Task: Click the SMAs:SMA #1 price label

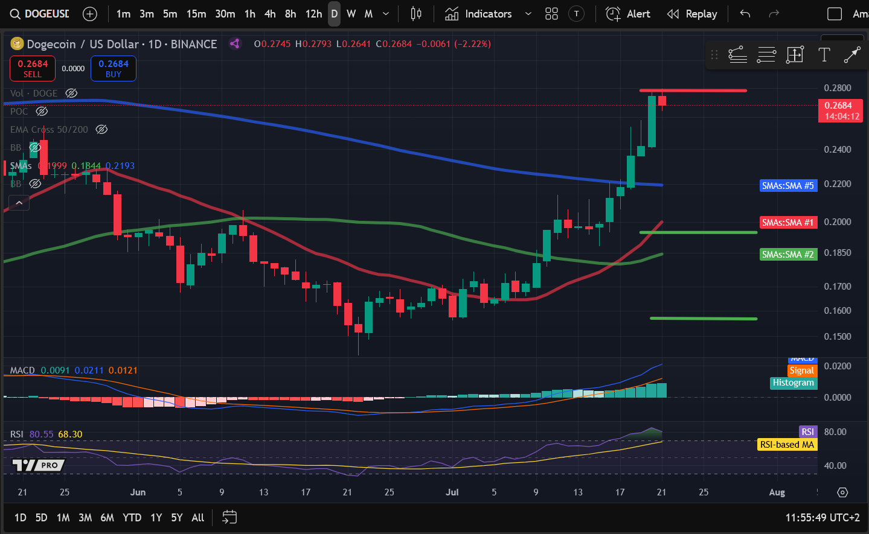Action: coord(788,223)
